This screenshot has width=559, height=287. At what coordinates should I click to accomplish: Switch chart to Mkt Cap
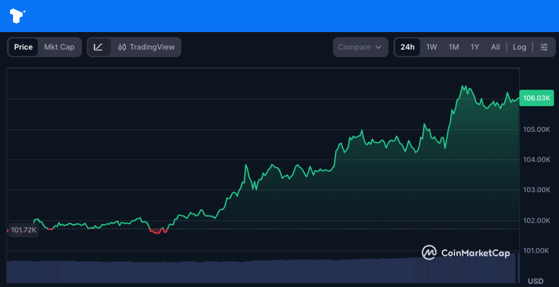click(x=59, y=47)
